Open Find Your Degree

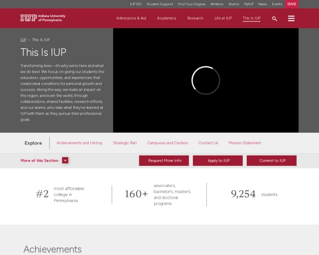tap(191, 4)
